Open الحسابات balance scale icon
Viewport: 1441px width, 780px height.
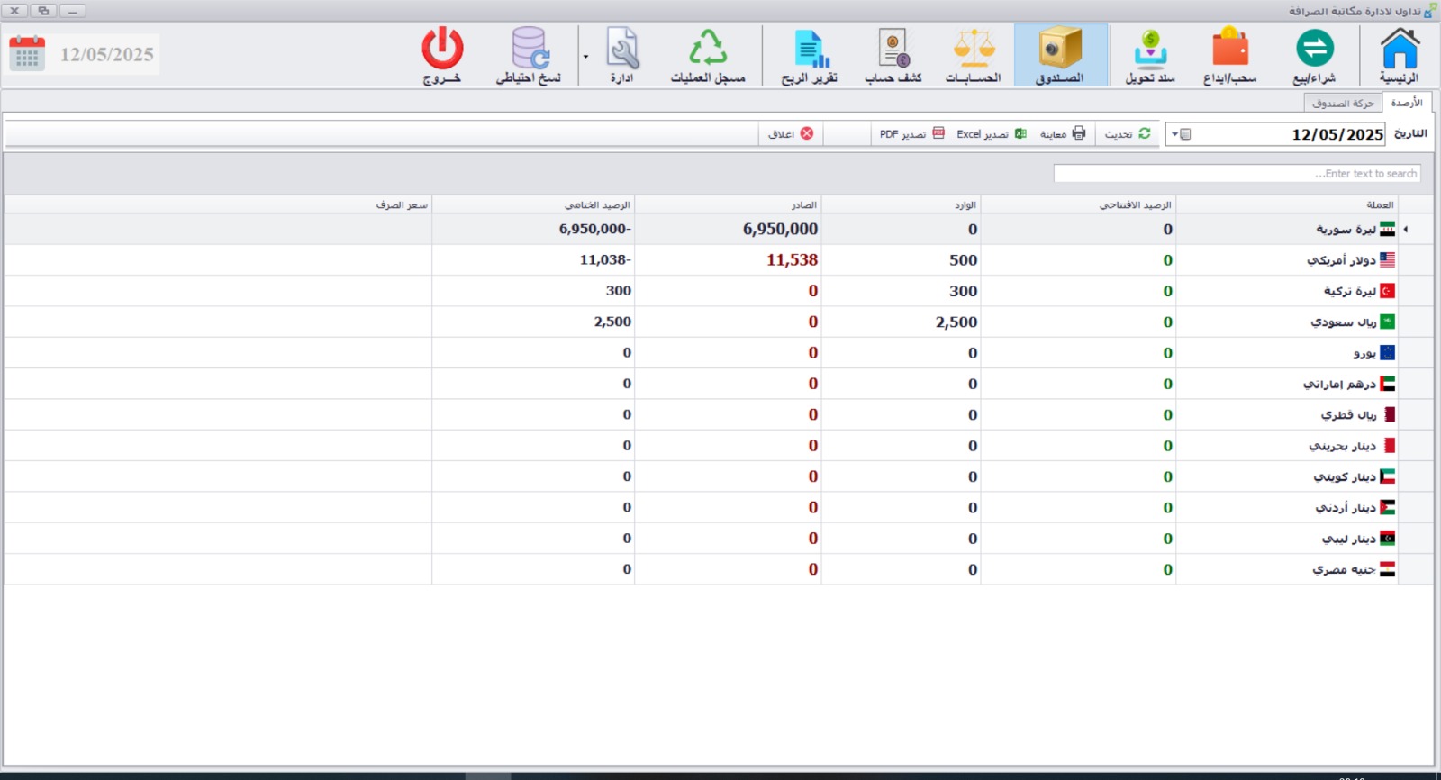coord(974,56)
